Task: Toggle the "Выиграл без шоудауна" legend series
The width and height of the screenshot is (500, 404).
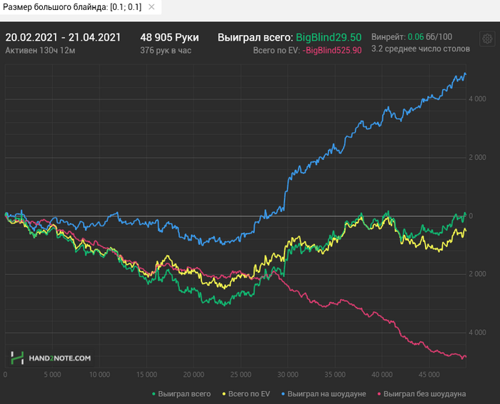Action: click(421, 394)
